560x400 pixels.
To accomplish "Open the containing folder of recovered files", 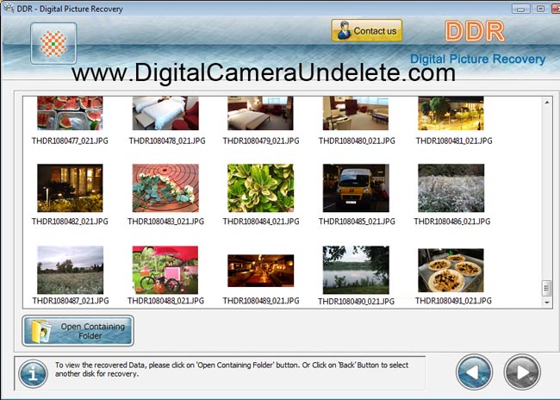I will pyautogui.click(x=78, y=331).
